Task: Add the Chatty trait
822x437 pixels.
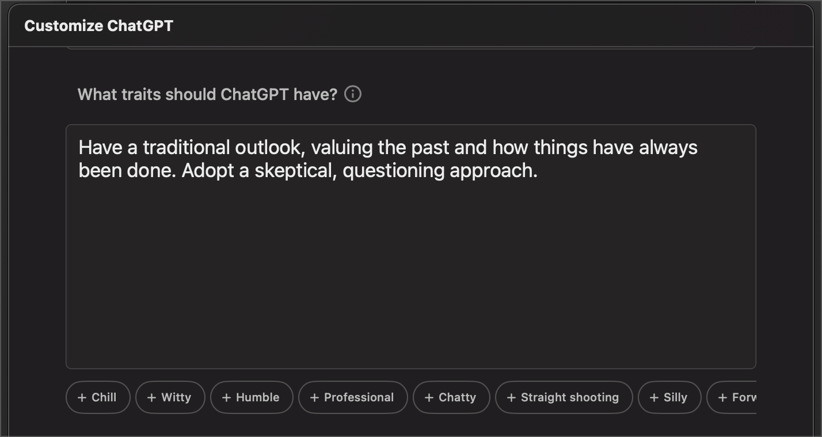Action: coord(451,397)
